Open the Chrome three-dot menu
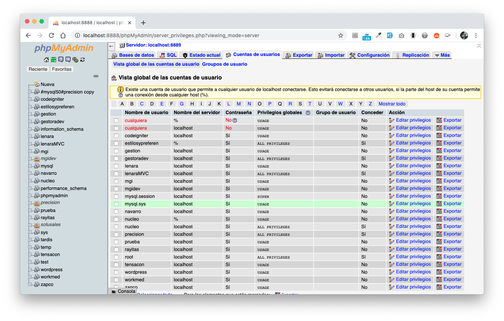The image size is (504, 321). tap(476, 35)
